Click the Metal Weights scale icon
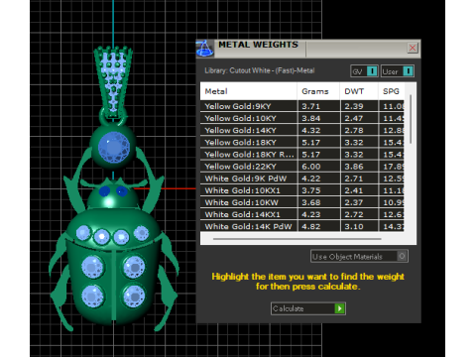 tap(205, 49)
